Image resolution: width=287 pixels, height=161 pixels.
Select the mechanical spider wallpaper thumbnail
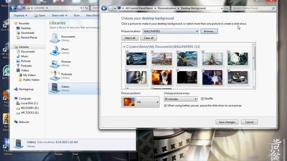[x=238, y=77]
